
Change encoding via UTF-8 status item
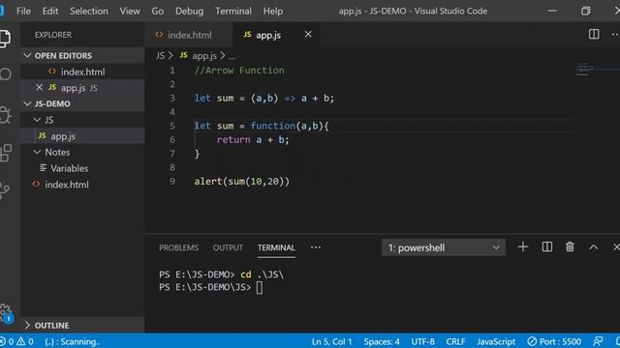[x=422, y=341]
